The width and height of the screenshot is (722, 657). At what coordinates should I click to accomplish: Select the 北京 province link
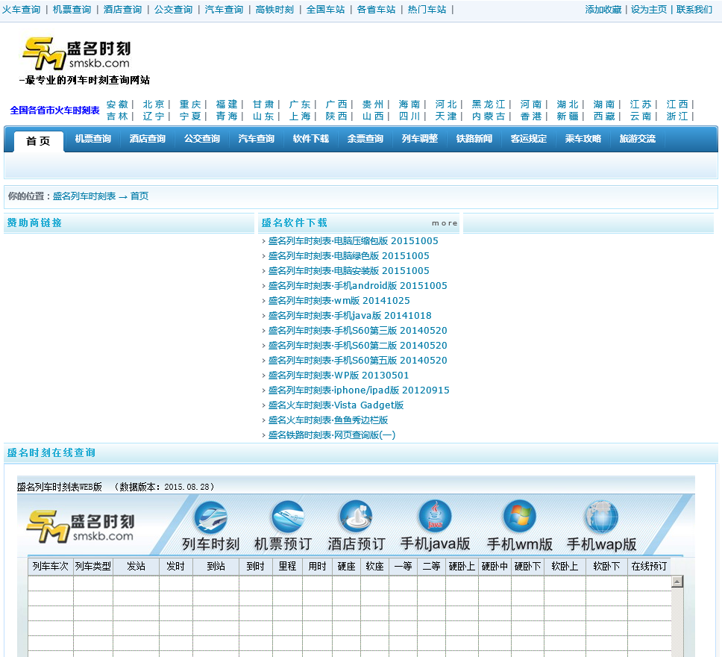(x=154, y=105)
